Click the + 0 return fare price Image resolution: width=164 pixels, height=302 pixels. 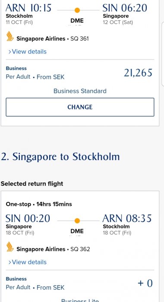pyautogui.click(x=145, y=283)
